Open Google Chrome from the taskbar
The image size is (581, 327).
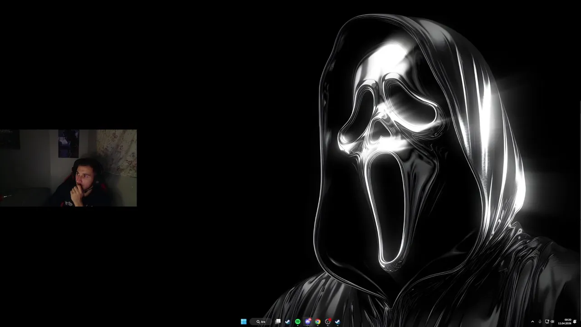click(x=318, y=322)
